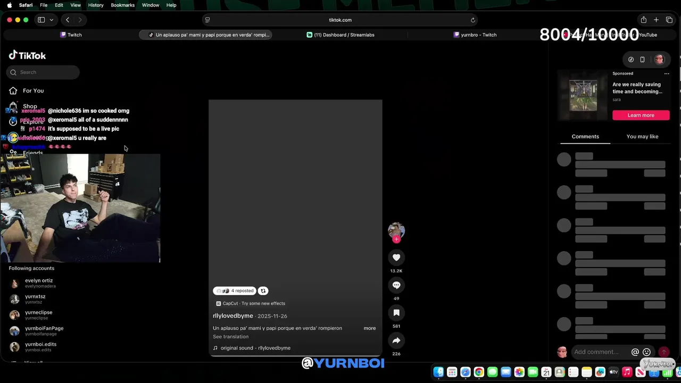Follow creator with the red plus badge
The height and width of the screenshot is (383, 681).
[396, 239]
